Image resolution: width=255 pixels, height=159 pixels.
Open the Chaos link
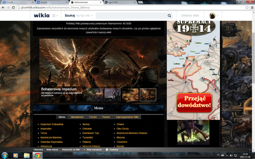coord(120,124)
